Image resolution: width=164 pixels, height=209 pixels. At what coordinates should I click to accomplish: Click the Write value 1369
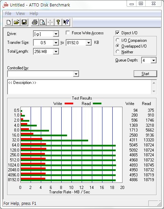point(133,125)
